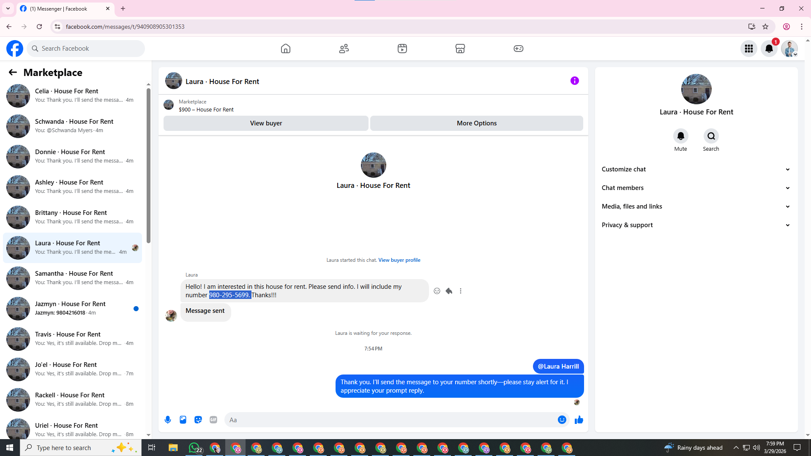Viewport: 811px width, 456px height.
Task: Open the Friends icon in top navigation
Action: (x=344, y=49)
